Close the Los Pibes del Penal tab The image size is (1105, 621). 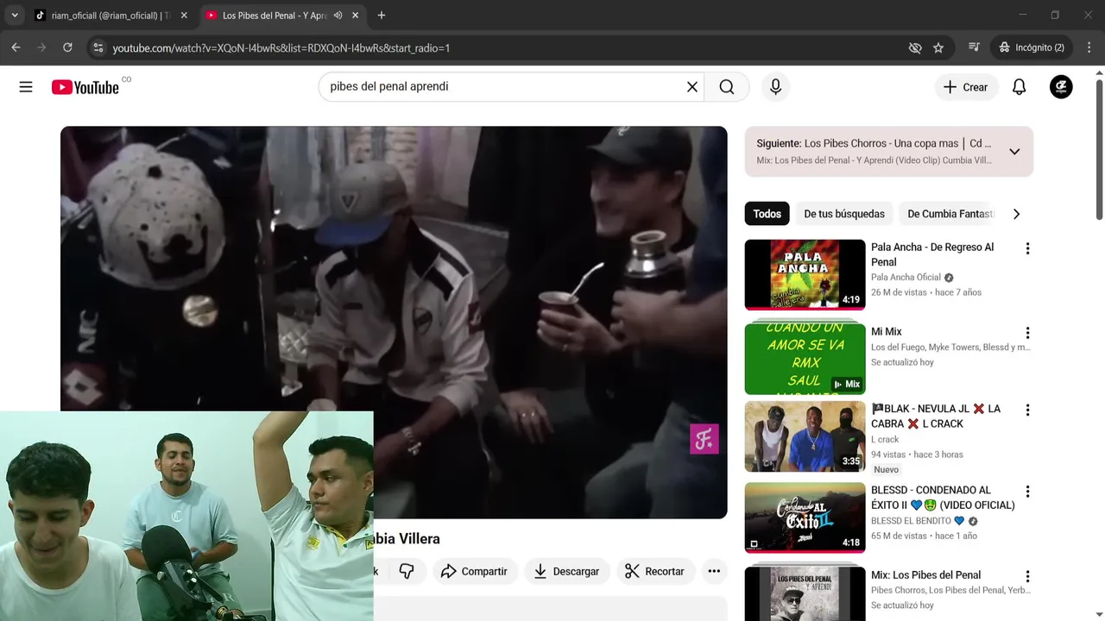(355, 16)
